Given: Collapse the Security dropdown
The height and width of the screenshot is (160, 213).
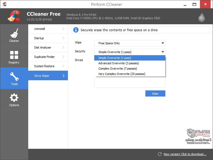Looking at the screenshot, I should click(130, 52).
